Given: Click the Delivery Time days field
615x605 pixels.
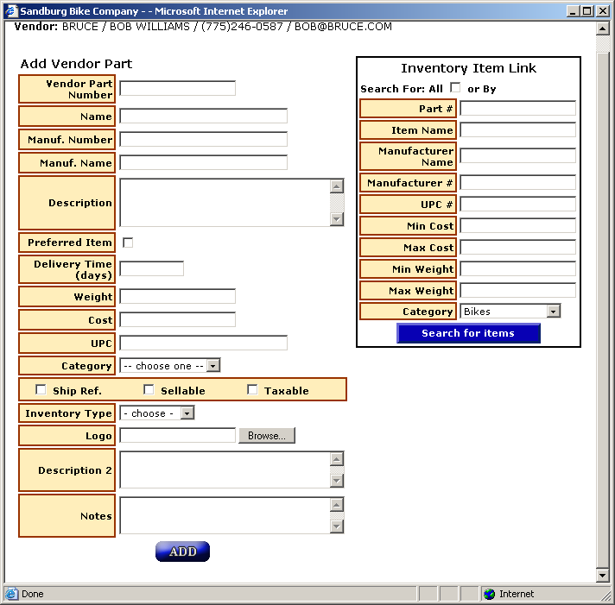Looking at the screenshot, I should point(151,268).
